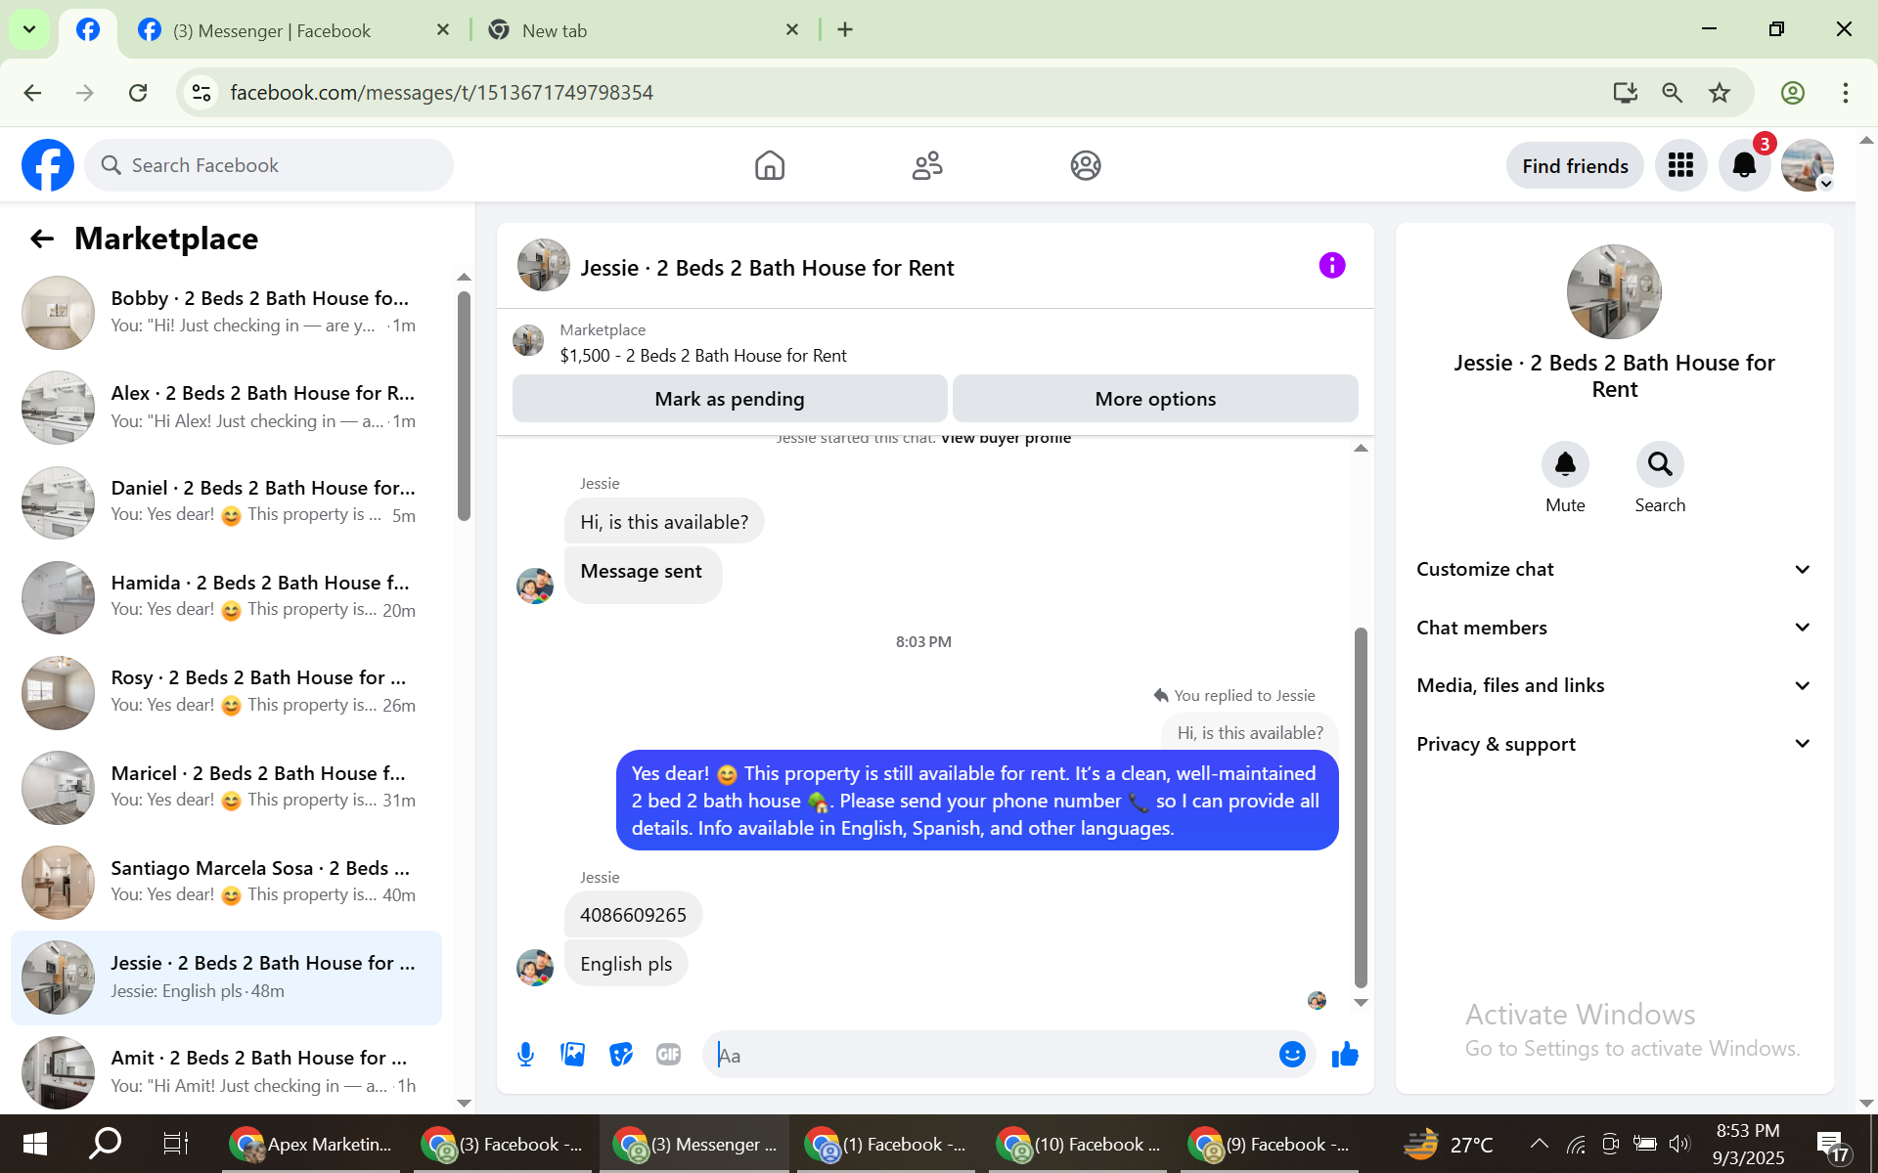1878x1173 pixels.
Task: Send a thumbs-up like
Action: (x=1345, y=1055)
